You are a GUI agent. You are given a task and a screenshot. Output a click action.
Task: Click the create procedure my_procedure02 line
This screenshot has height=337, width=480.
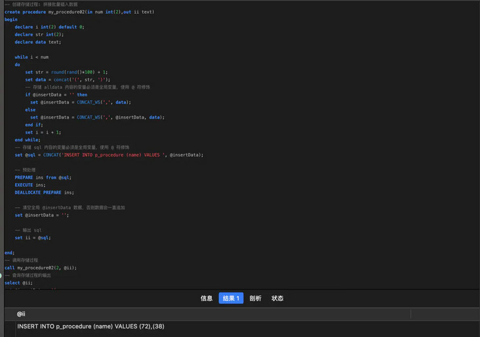point(79,12)
